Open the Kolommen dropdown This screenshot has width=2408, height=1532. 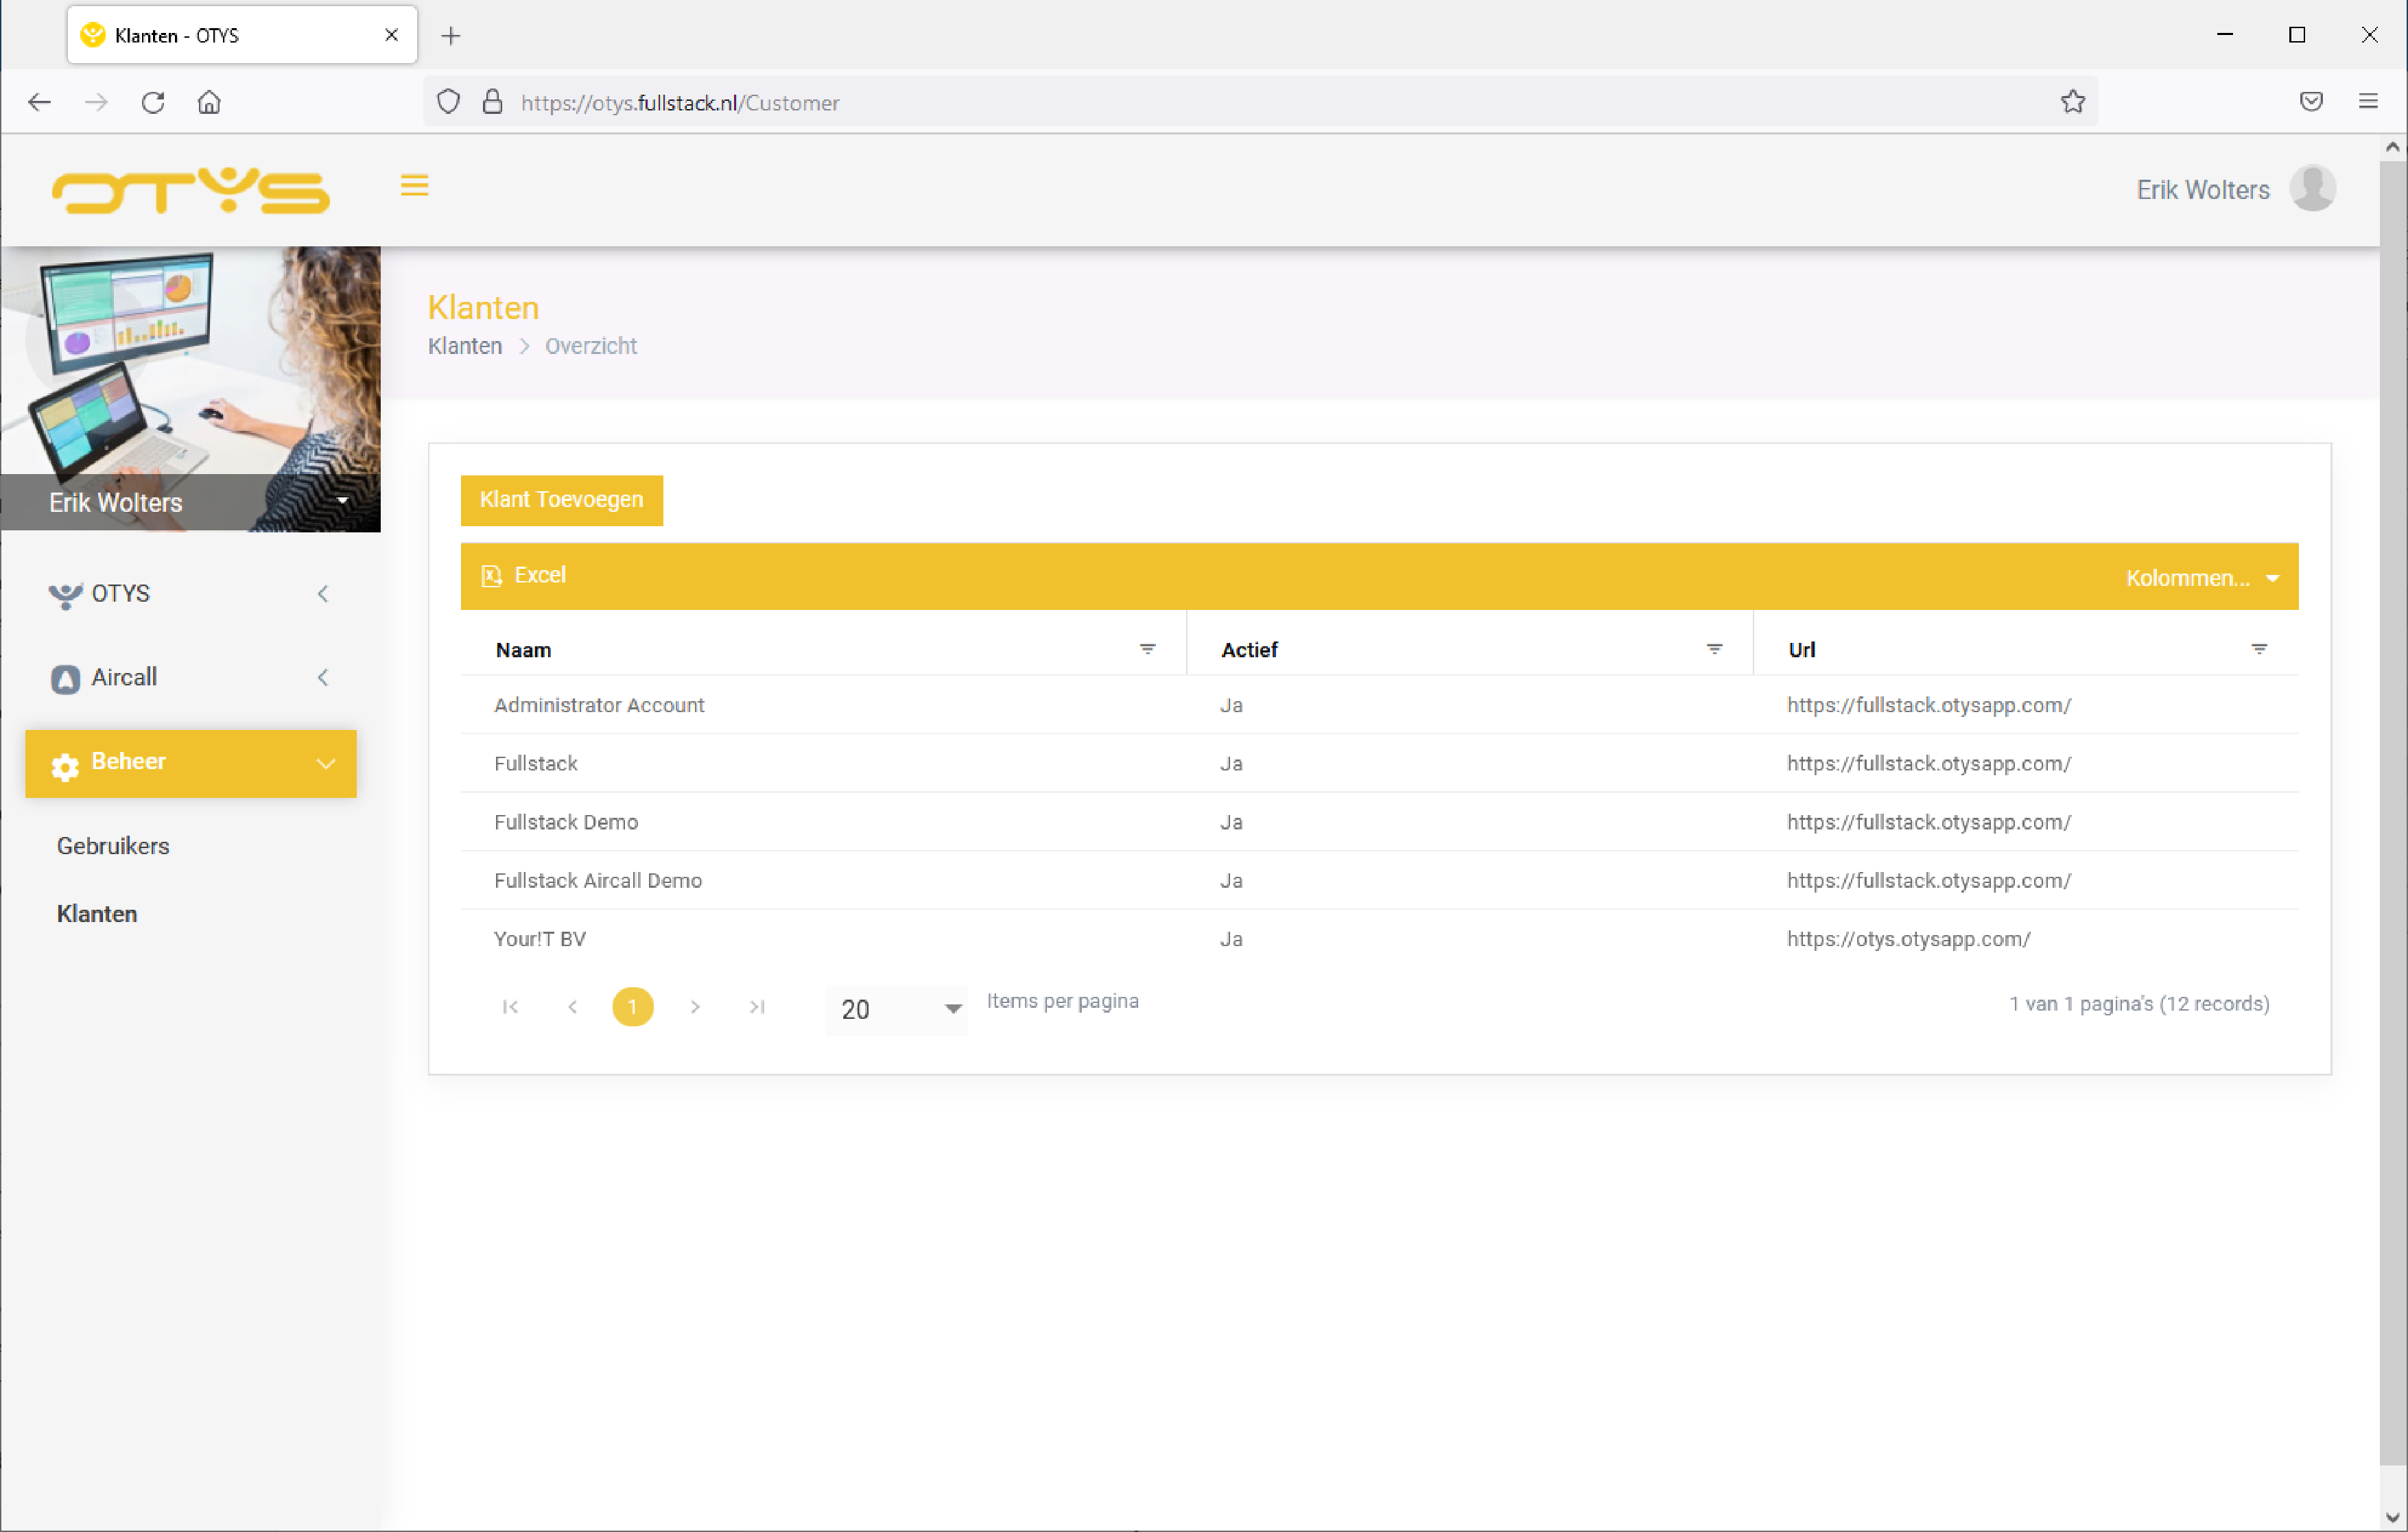(2202, 578)
